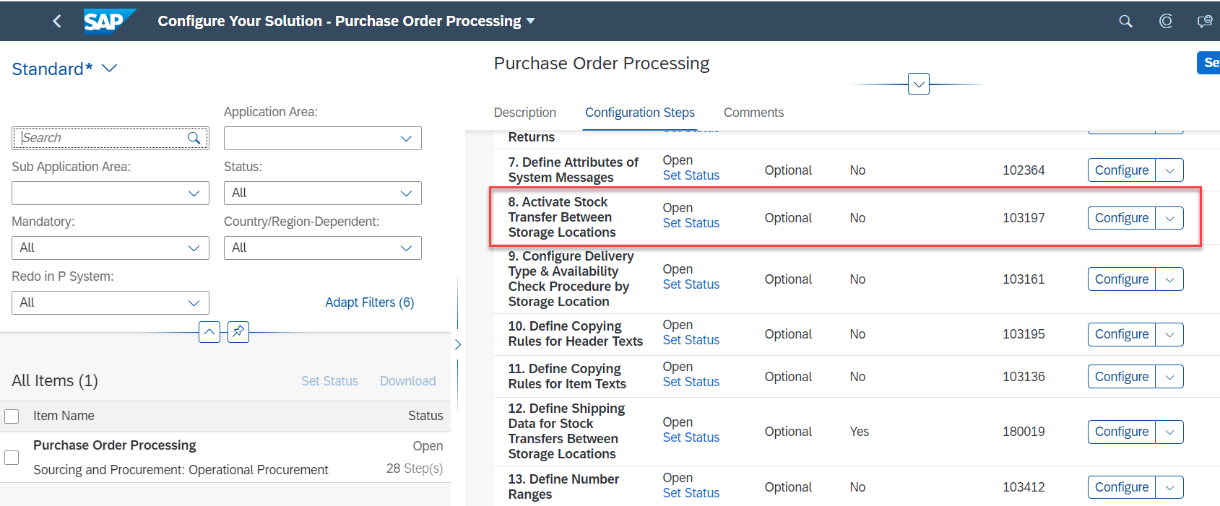This screenshot has width=1220, height=506.
Task: Open Configure menu arrow for step 8
Action: (x=1169, y=218)
